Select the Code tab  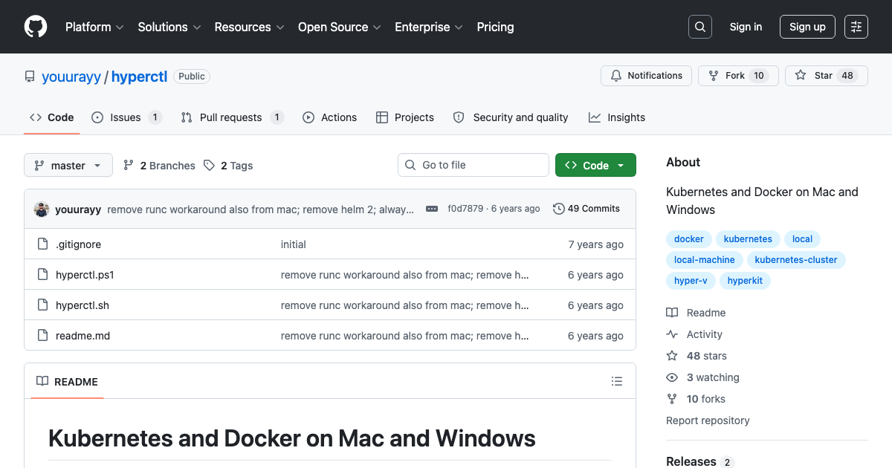pyautogui.click(x=52, y=117)
